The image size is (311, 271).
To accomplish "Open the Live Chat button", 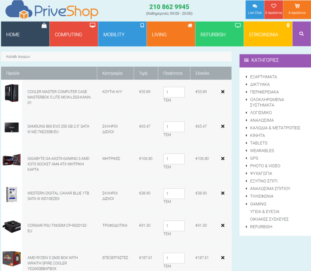I will [255, 9].
